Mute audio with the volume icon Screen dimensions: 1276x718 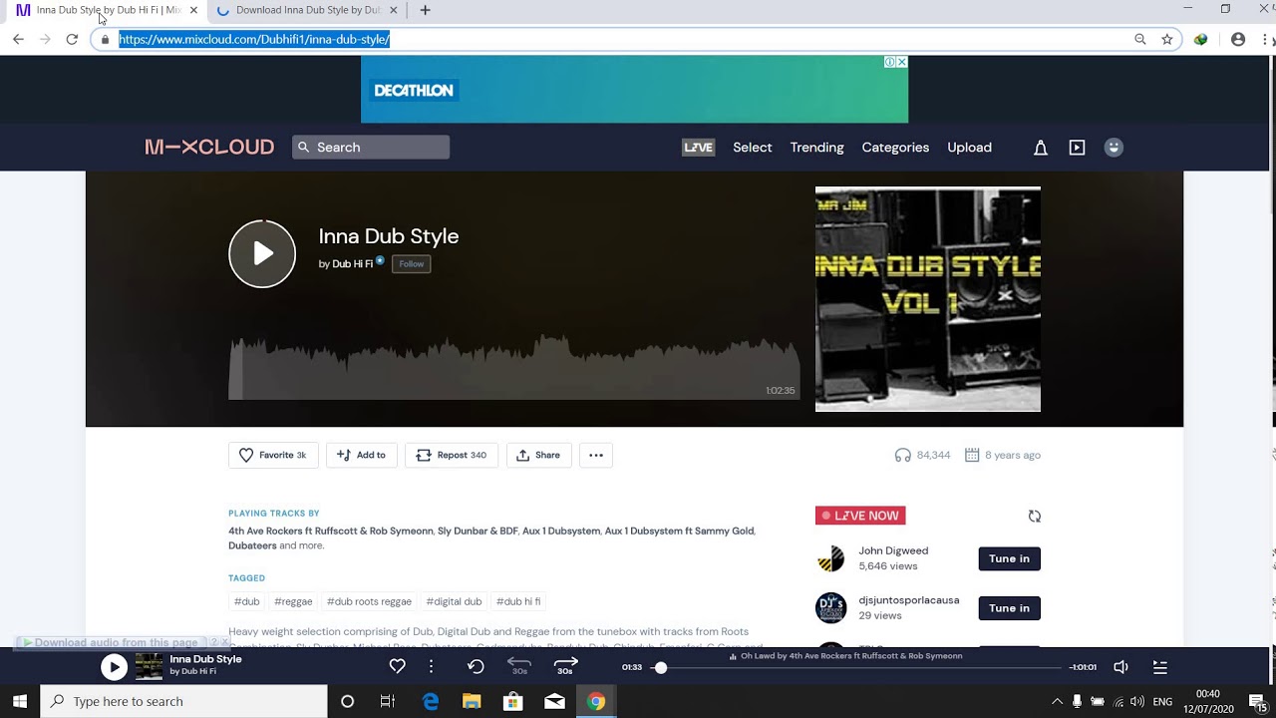1120,666
